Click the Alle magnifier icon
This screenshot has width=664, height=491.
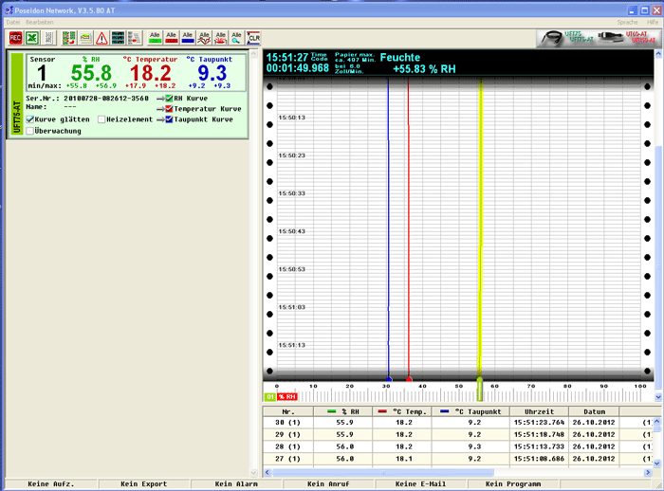point(237,38)
